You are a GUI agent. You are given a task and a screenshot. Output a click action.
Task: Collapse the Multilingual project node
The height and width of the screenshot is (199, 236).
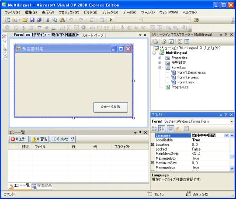coord(154,53)
